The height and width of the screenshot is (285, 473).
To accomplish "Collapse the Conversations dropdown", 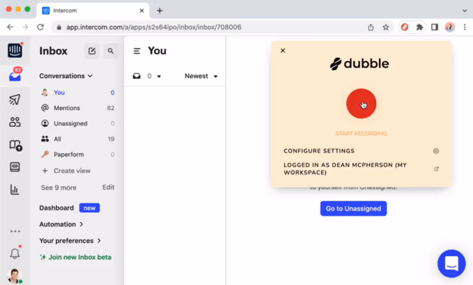I will point(66,76).
